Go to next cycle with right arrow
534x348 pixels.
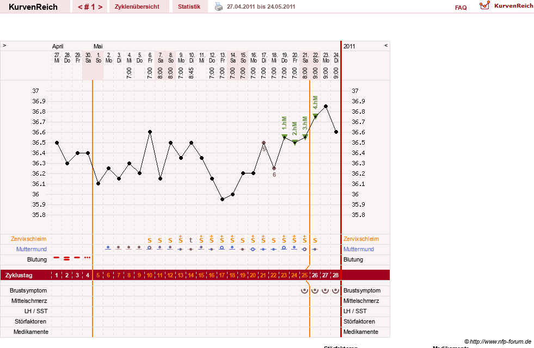click(100, 7)
